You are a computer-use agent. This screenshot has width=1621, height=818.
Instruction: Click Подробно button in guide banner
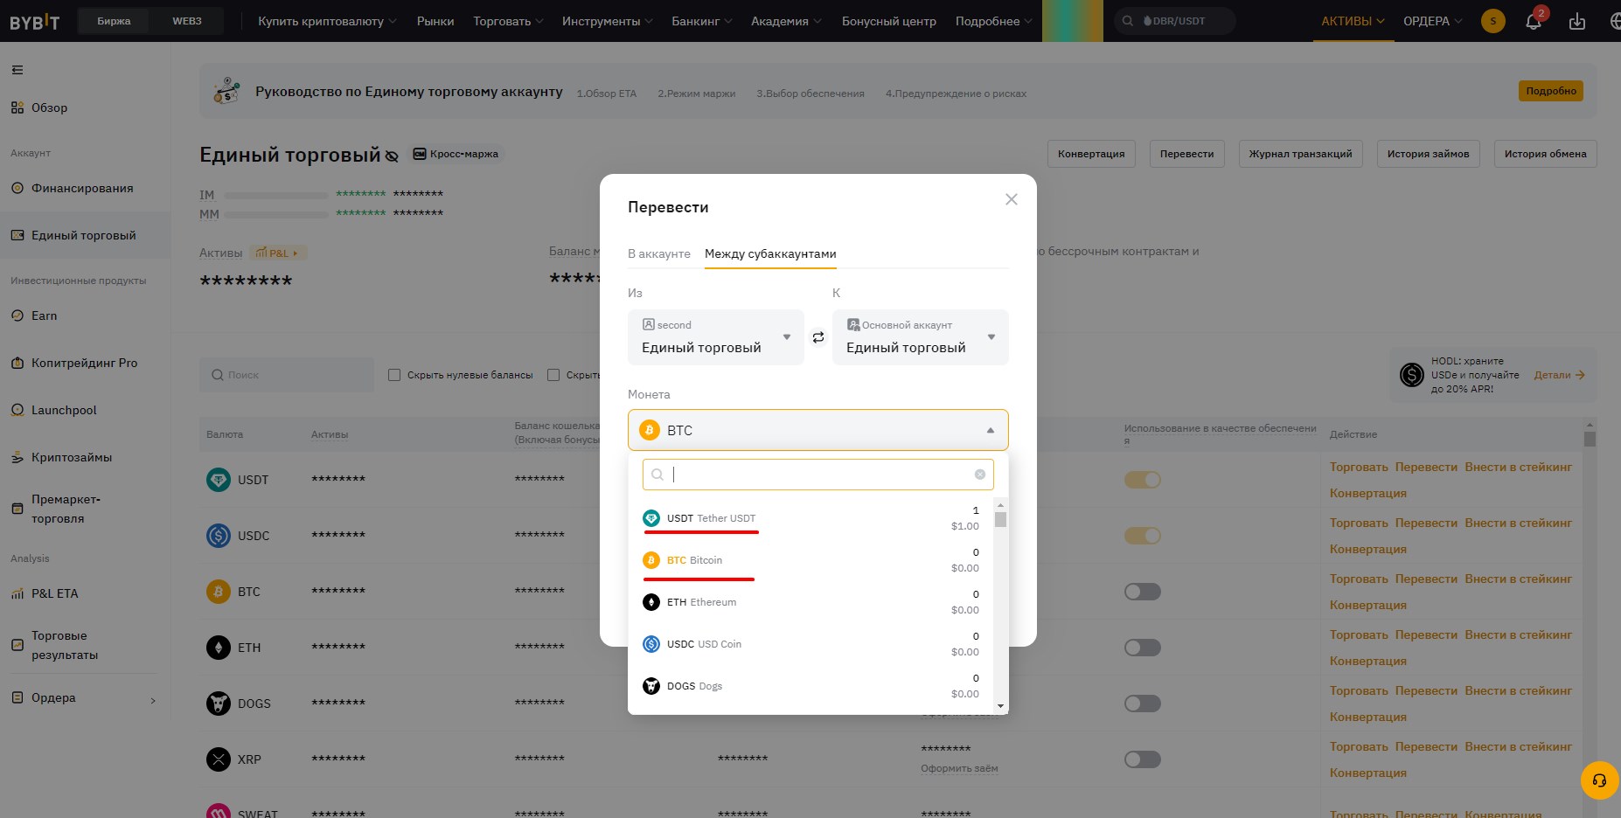point(1551,91)
